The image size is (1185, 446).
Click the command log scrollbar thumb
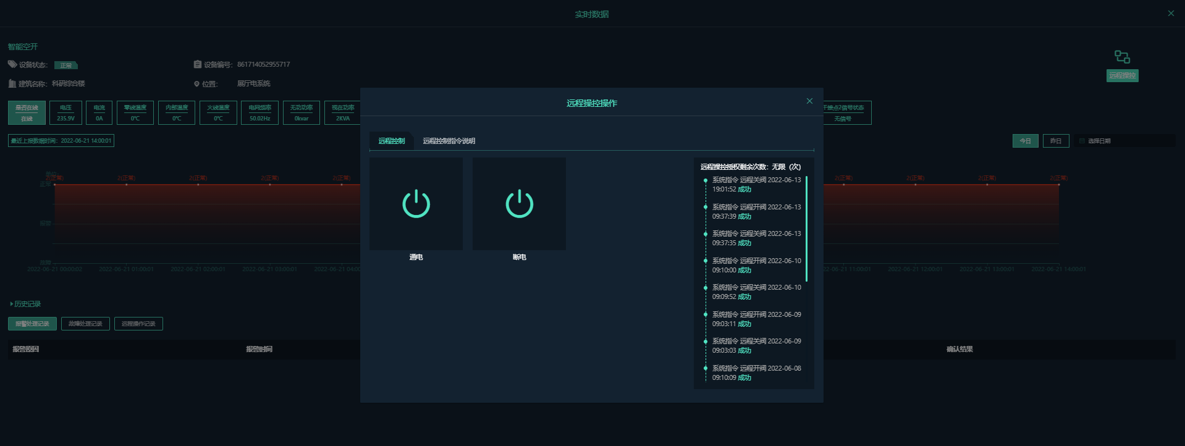point(806,229)
